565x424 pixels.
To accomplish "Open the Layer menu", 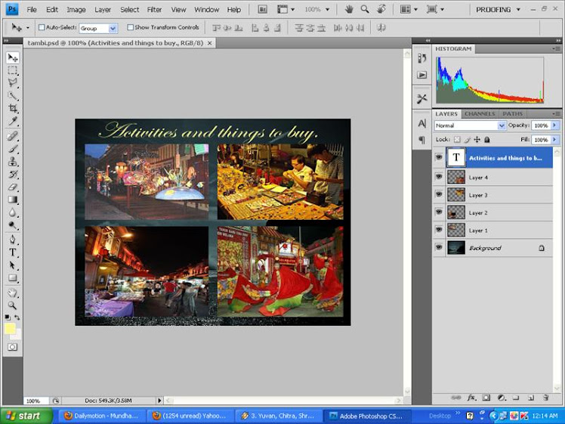I will [x=103, y=10].
